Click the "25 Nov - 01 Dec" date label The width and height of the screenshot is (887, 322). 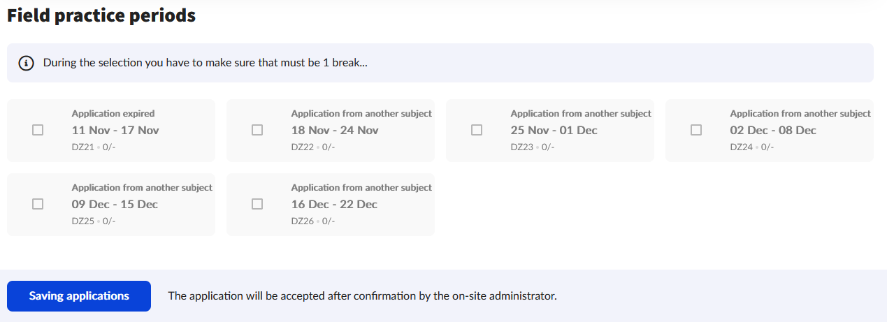coord(554,130)
